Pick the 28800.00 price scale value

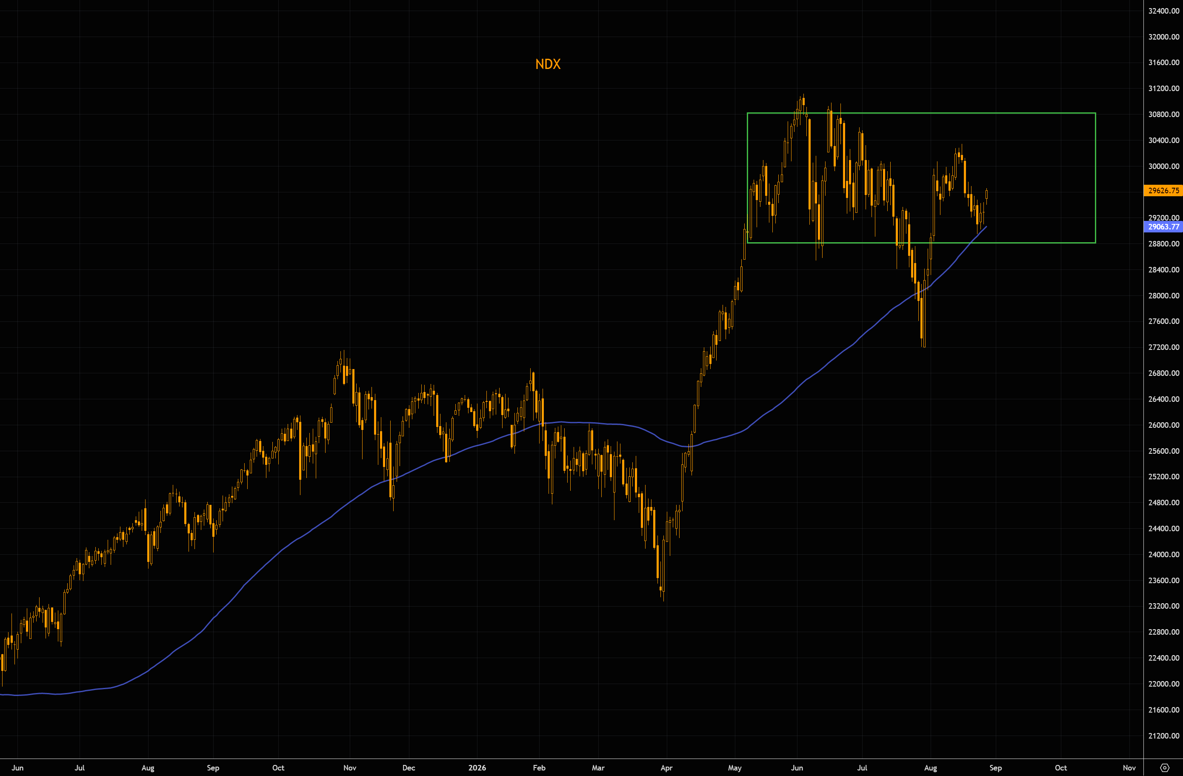(x=1163, y=243)
